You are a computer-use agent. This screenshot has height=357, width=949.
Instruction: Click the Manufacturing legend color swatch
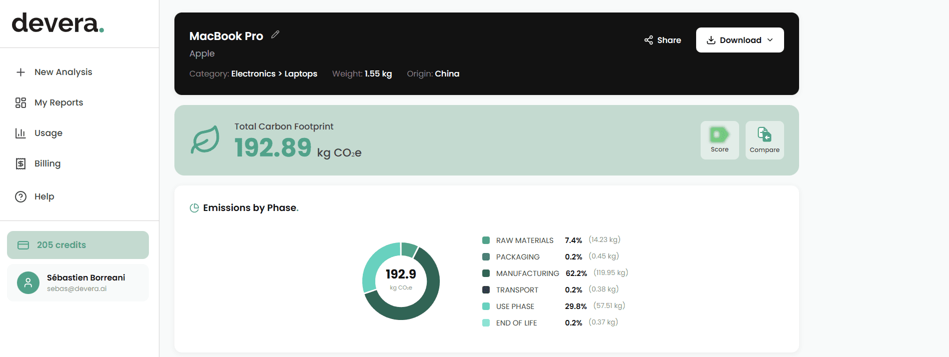(x=486, y=273)
